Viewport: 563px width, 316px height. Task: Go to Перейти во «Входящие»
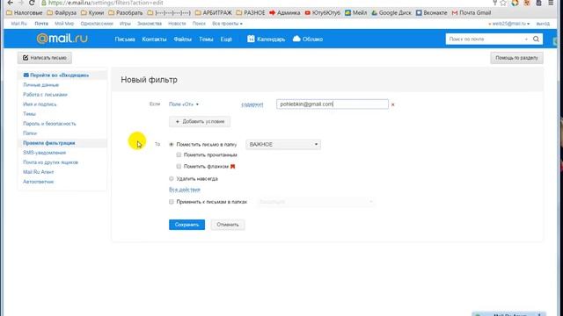pos(59,75)
